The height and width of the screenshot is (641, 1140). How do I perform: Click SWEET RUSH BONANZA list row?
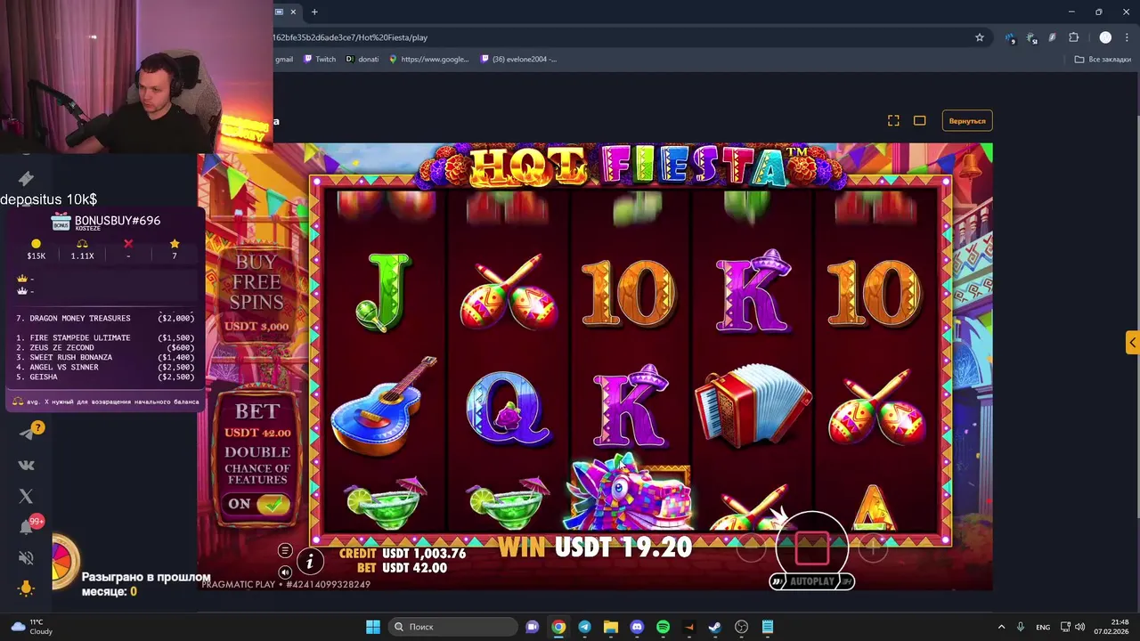pos(105,357)
